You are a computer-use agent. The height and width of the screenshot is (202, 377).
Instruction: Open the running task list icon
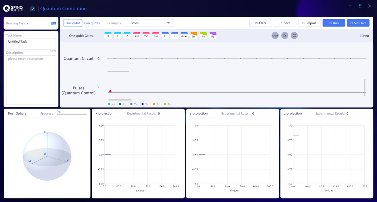[x=54, y=23]
